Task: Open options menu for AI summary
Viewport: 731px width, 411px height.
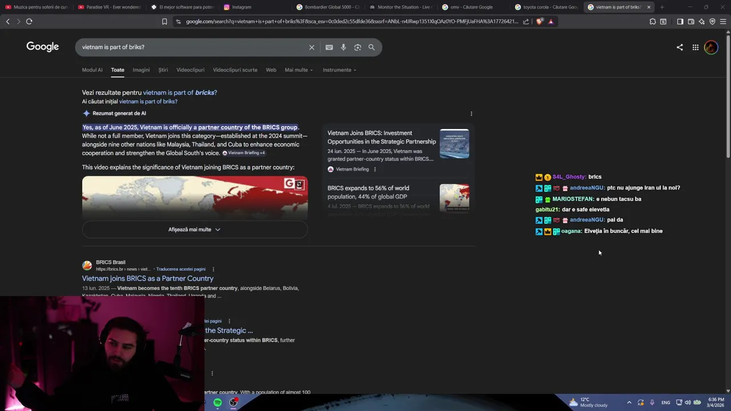Action: 471,114
